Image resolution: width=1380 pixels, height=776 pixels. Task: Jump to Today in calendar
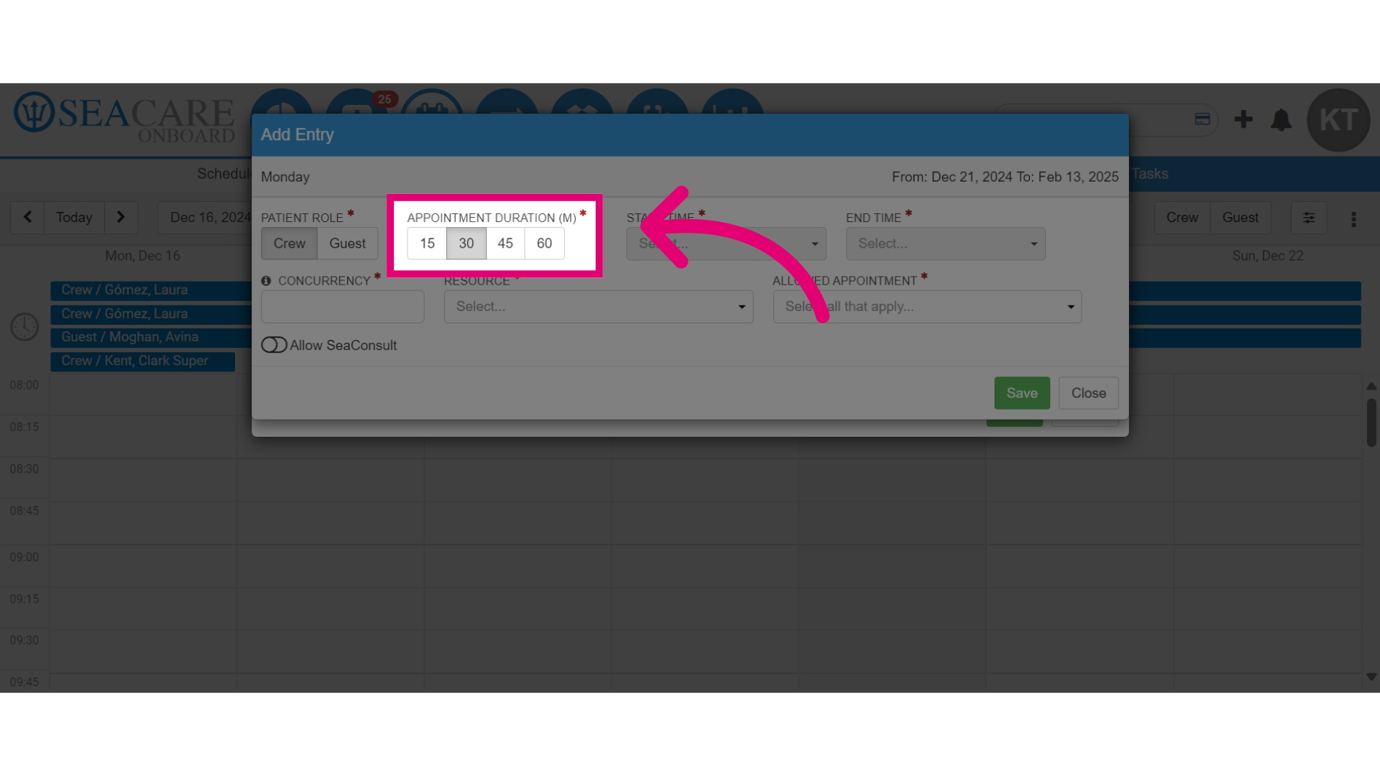click(74, 217)
